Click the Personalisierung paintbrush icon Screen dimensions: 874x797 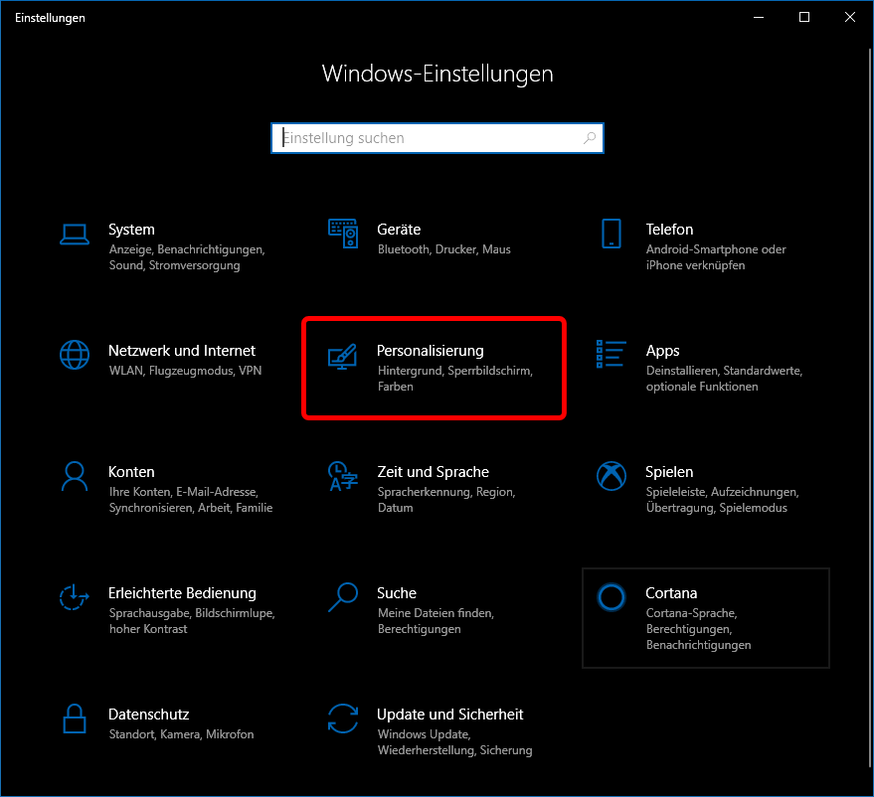click(x=343, y=355)
